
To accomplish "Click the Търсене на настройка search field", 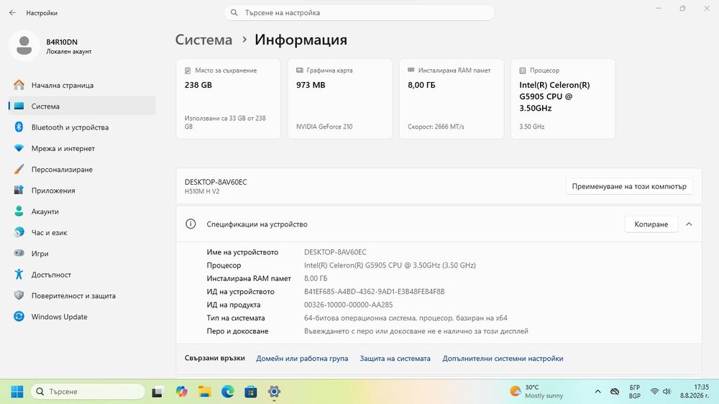I will coord(359,13).
